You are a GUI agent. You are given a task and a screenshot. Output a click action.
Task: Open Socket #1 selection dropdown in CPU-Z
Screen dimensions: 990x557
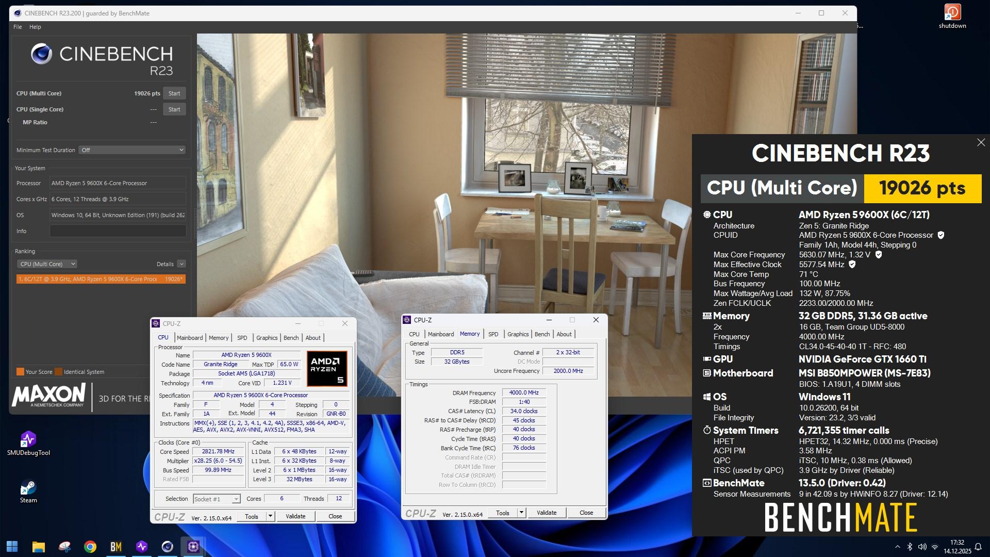click(x=217, y=499)
